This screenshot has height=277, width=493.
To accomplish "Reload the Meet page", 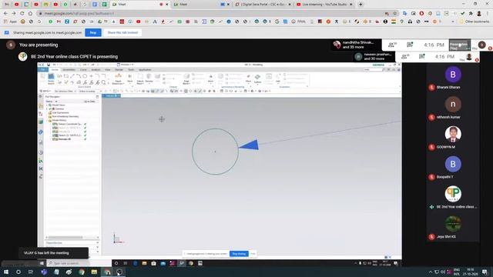I will click(x=22, y=13).
